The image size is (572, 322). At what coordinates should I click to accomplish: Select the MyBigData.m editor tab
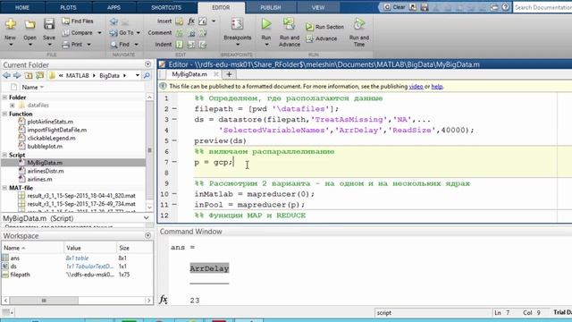tap(189, 74)
